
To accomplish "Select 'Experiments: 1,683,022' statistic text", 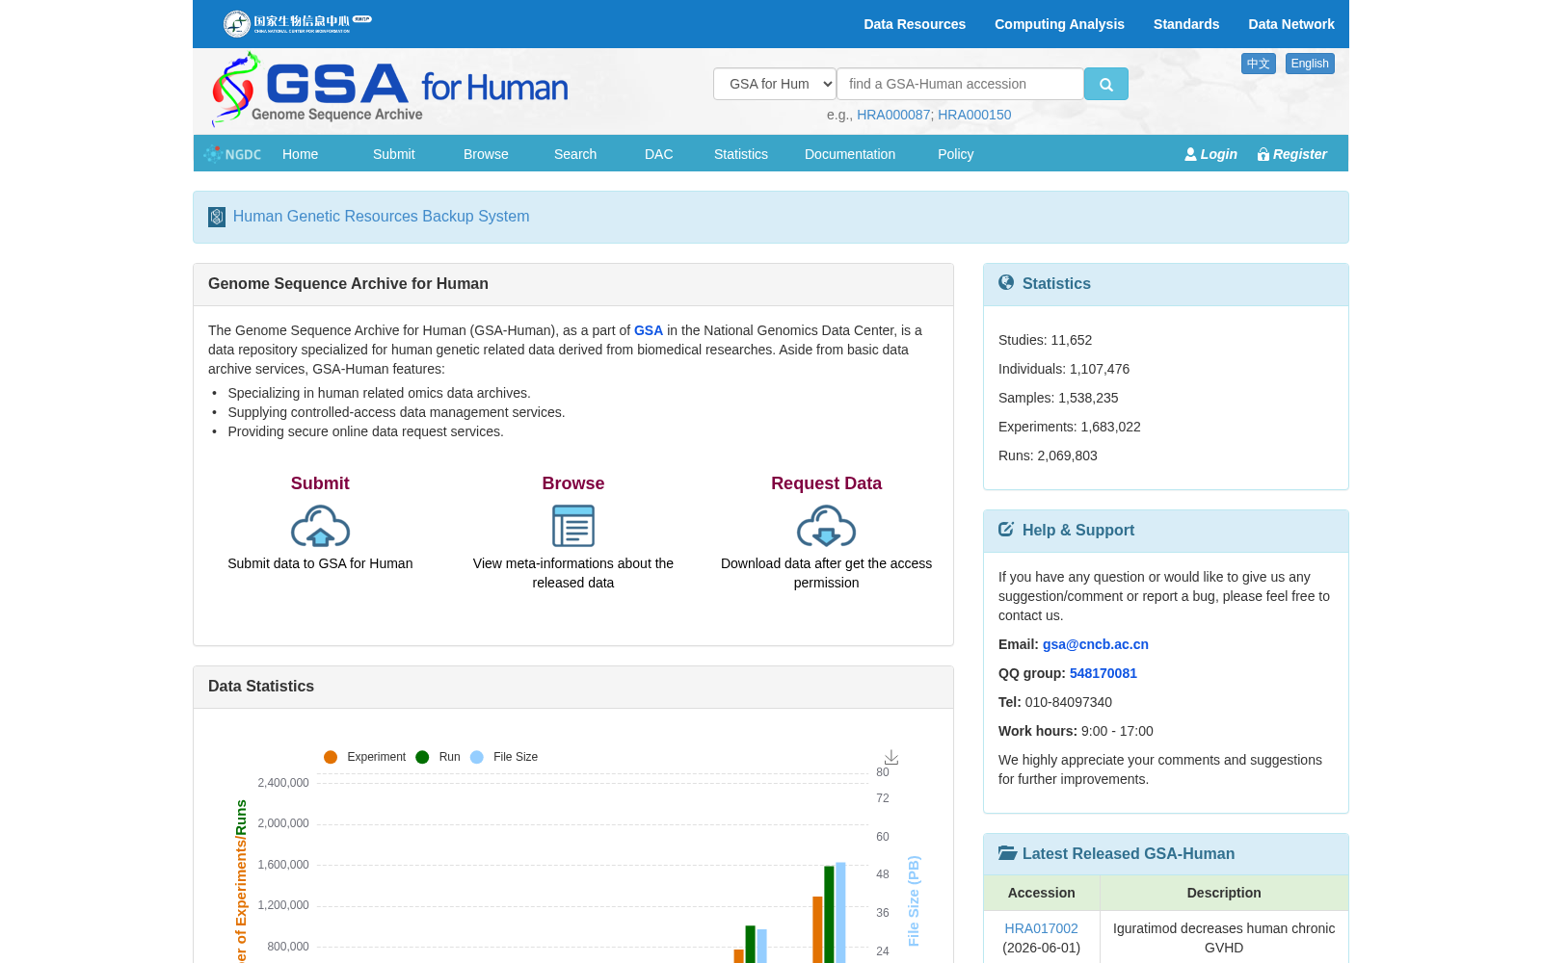I will pyautogui.click(x=1070, y=427).
